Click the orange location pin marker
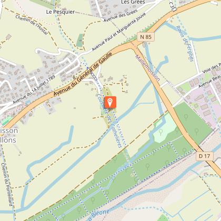 click(x=110, y=102)
